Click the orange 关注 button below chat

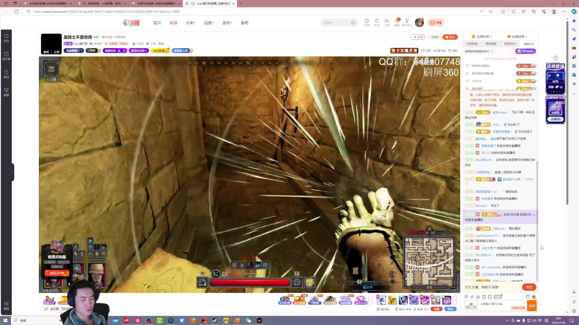click(529, 287)
